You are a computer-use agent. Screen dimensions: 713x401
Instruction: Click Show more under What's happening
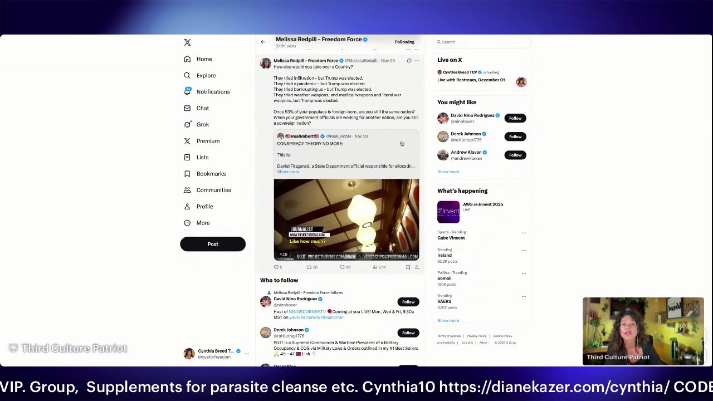(x=448, y=320)
